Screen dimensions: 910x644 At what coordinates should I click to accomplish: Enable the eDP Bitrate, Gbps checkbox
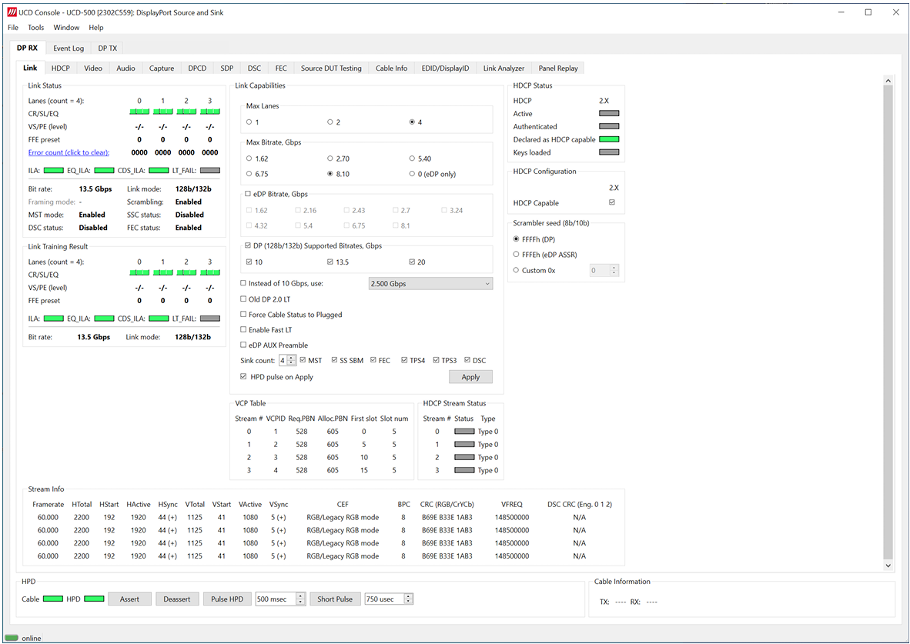[x=248, y=195]
